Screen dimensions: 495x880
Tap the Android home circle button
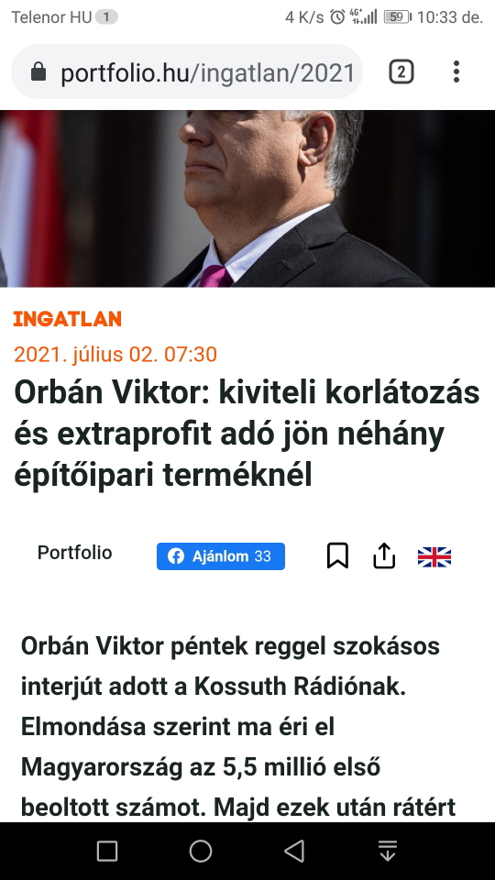(x=201, y=851)
